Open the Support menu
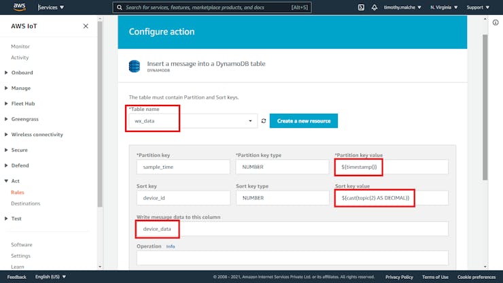 coord(478,7)
